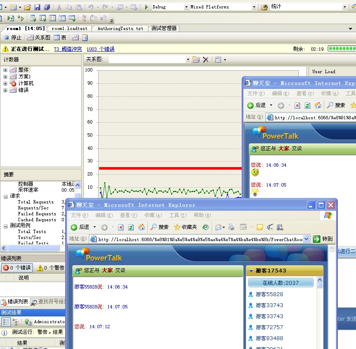The height and width of the screenshot is (349, 356).
Task: Click the delete X icon beside 关系图 dropdown
Action: click(x=205, y=60)
